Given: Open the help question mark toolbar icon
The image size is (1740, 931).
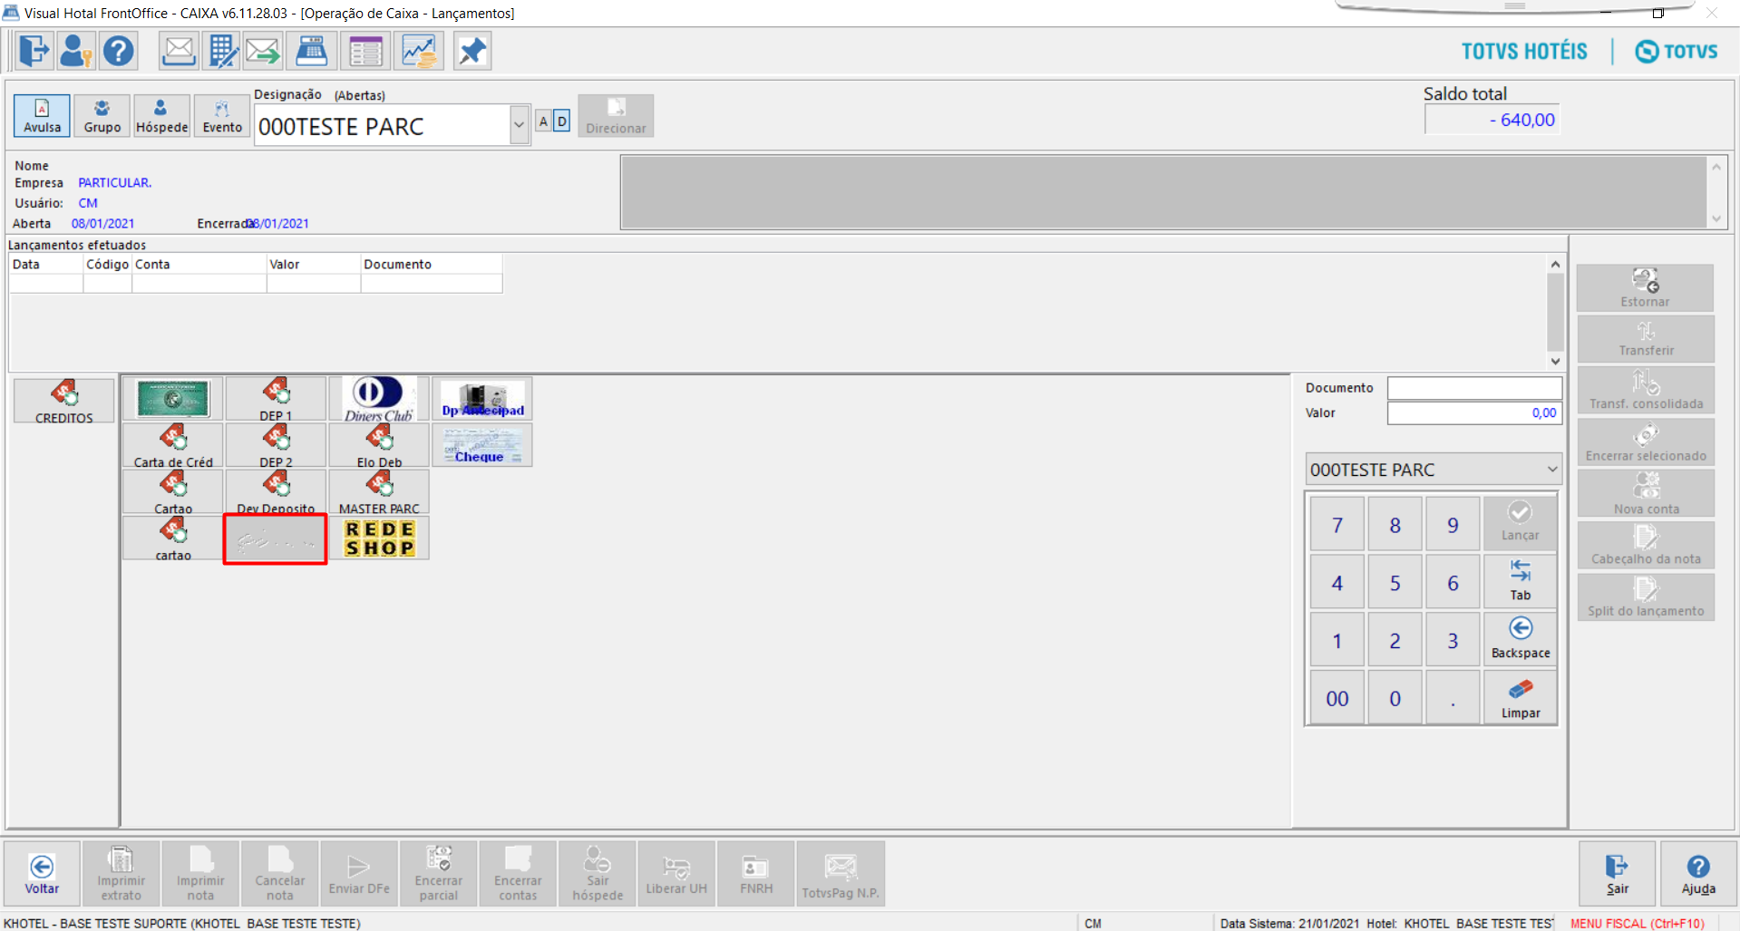Looking at the screenshot, I should click(118, 51).
